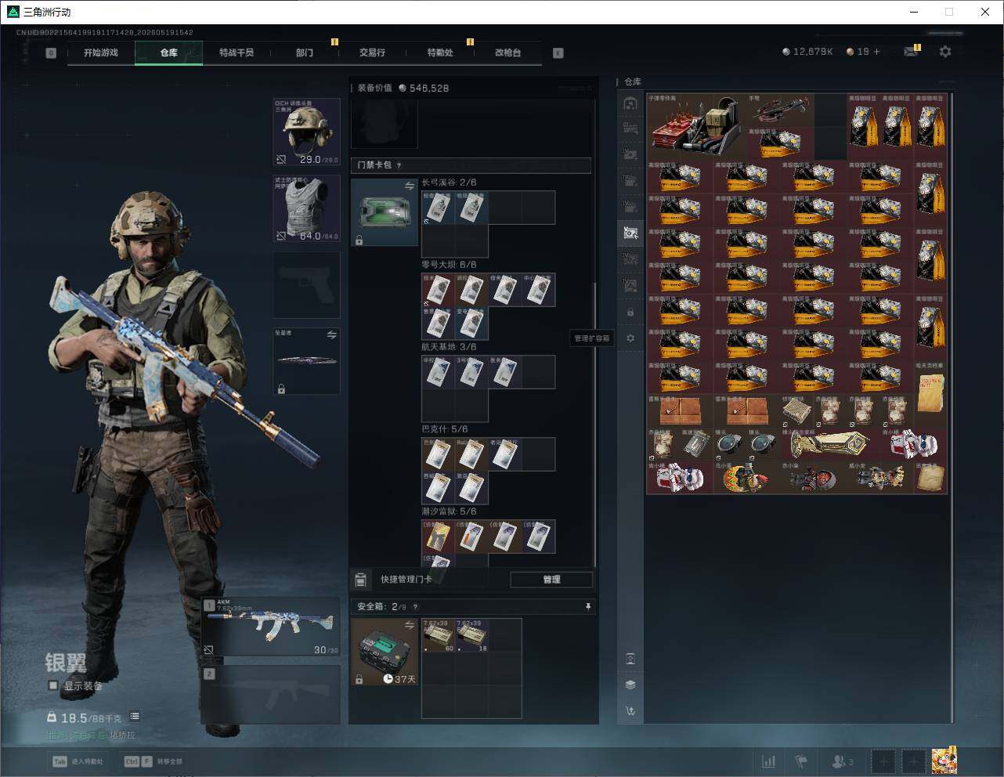Select the 手弩 crossbow item
1004x777 pixels.
tap(780, 110)
